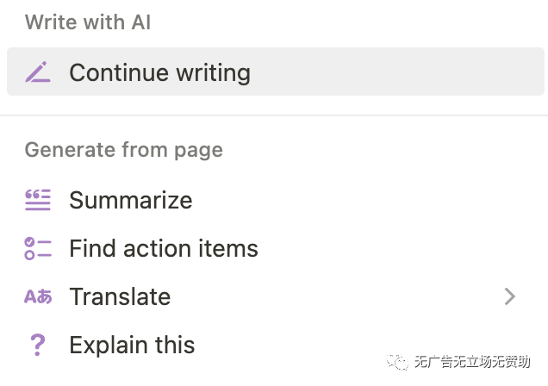548x386 pixels.
Task: Click the Aあ Translate language icon
Action: 38,296
